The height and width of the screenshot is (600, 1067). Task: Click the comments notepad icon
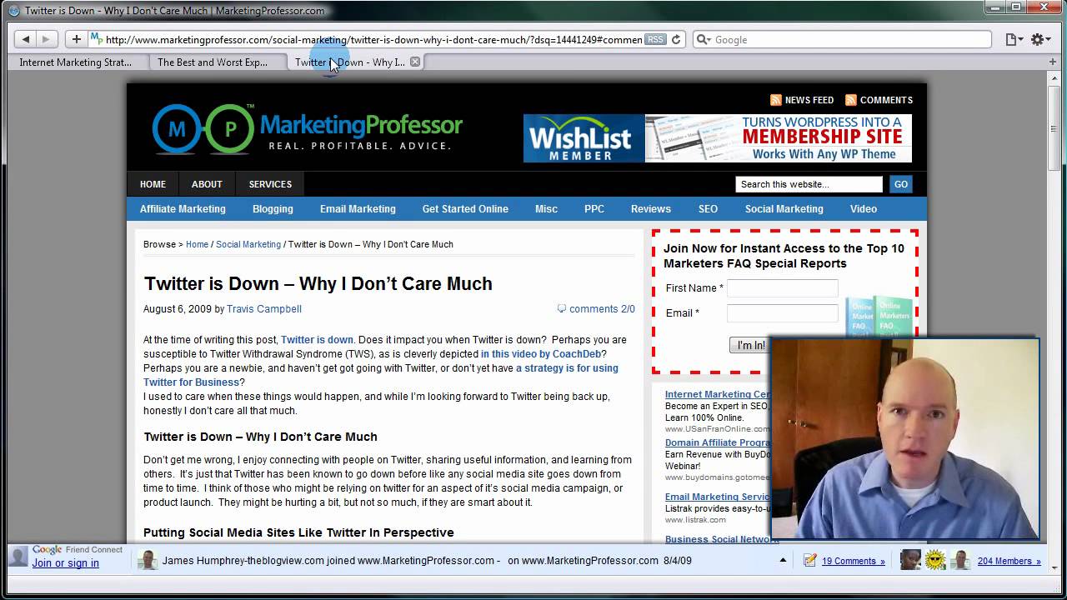(809, 560)
